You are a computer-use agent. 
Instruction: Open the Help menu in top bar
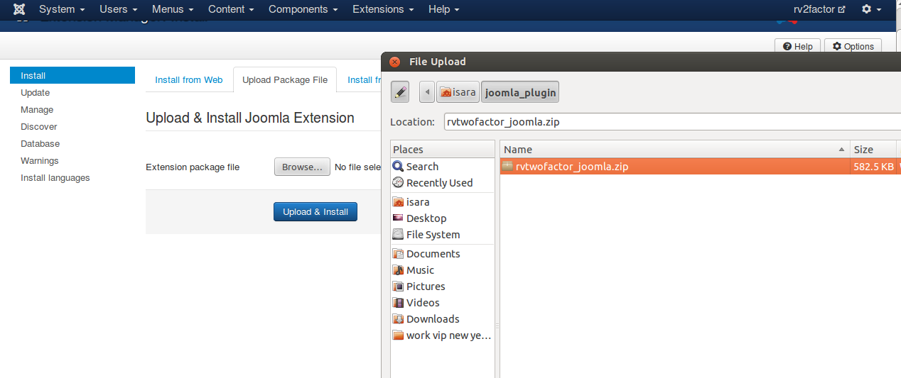(x=443, y=9)
